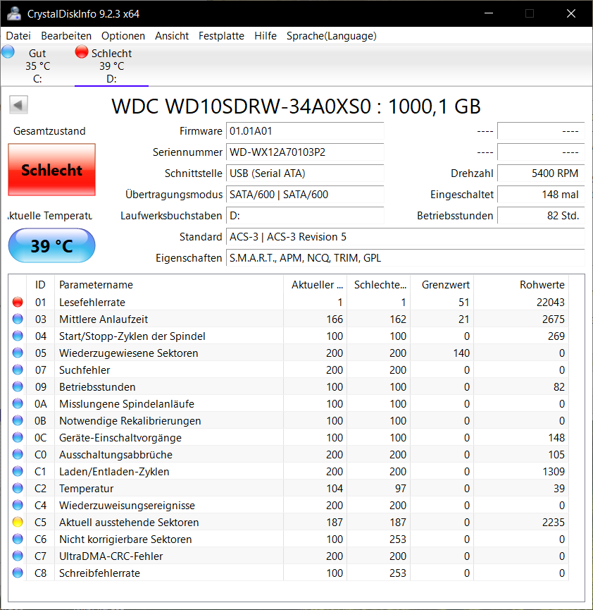Select the Schreibfehlerrate parameter name

99,573
